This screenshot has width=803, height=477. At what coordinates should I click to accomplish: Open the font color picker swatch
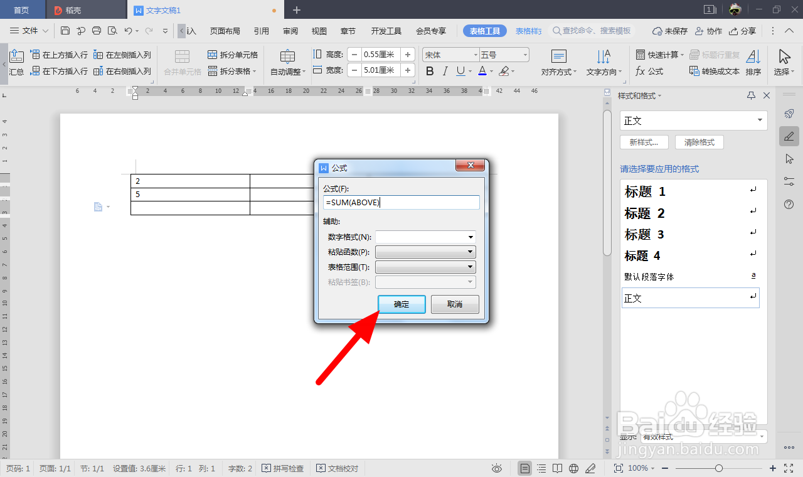pos(482,72)
